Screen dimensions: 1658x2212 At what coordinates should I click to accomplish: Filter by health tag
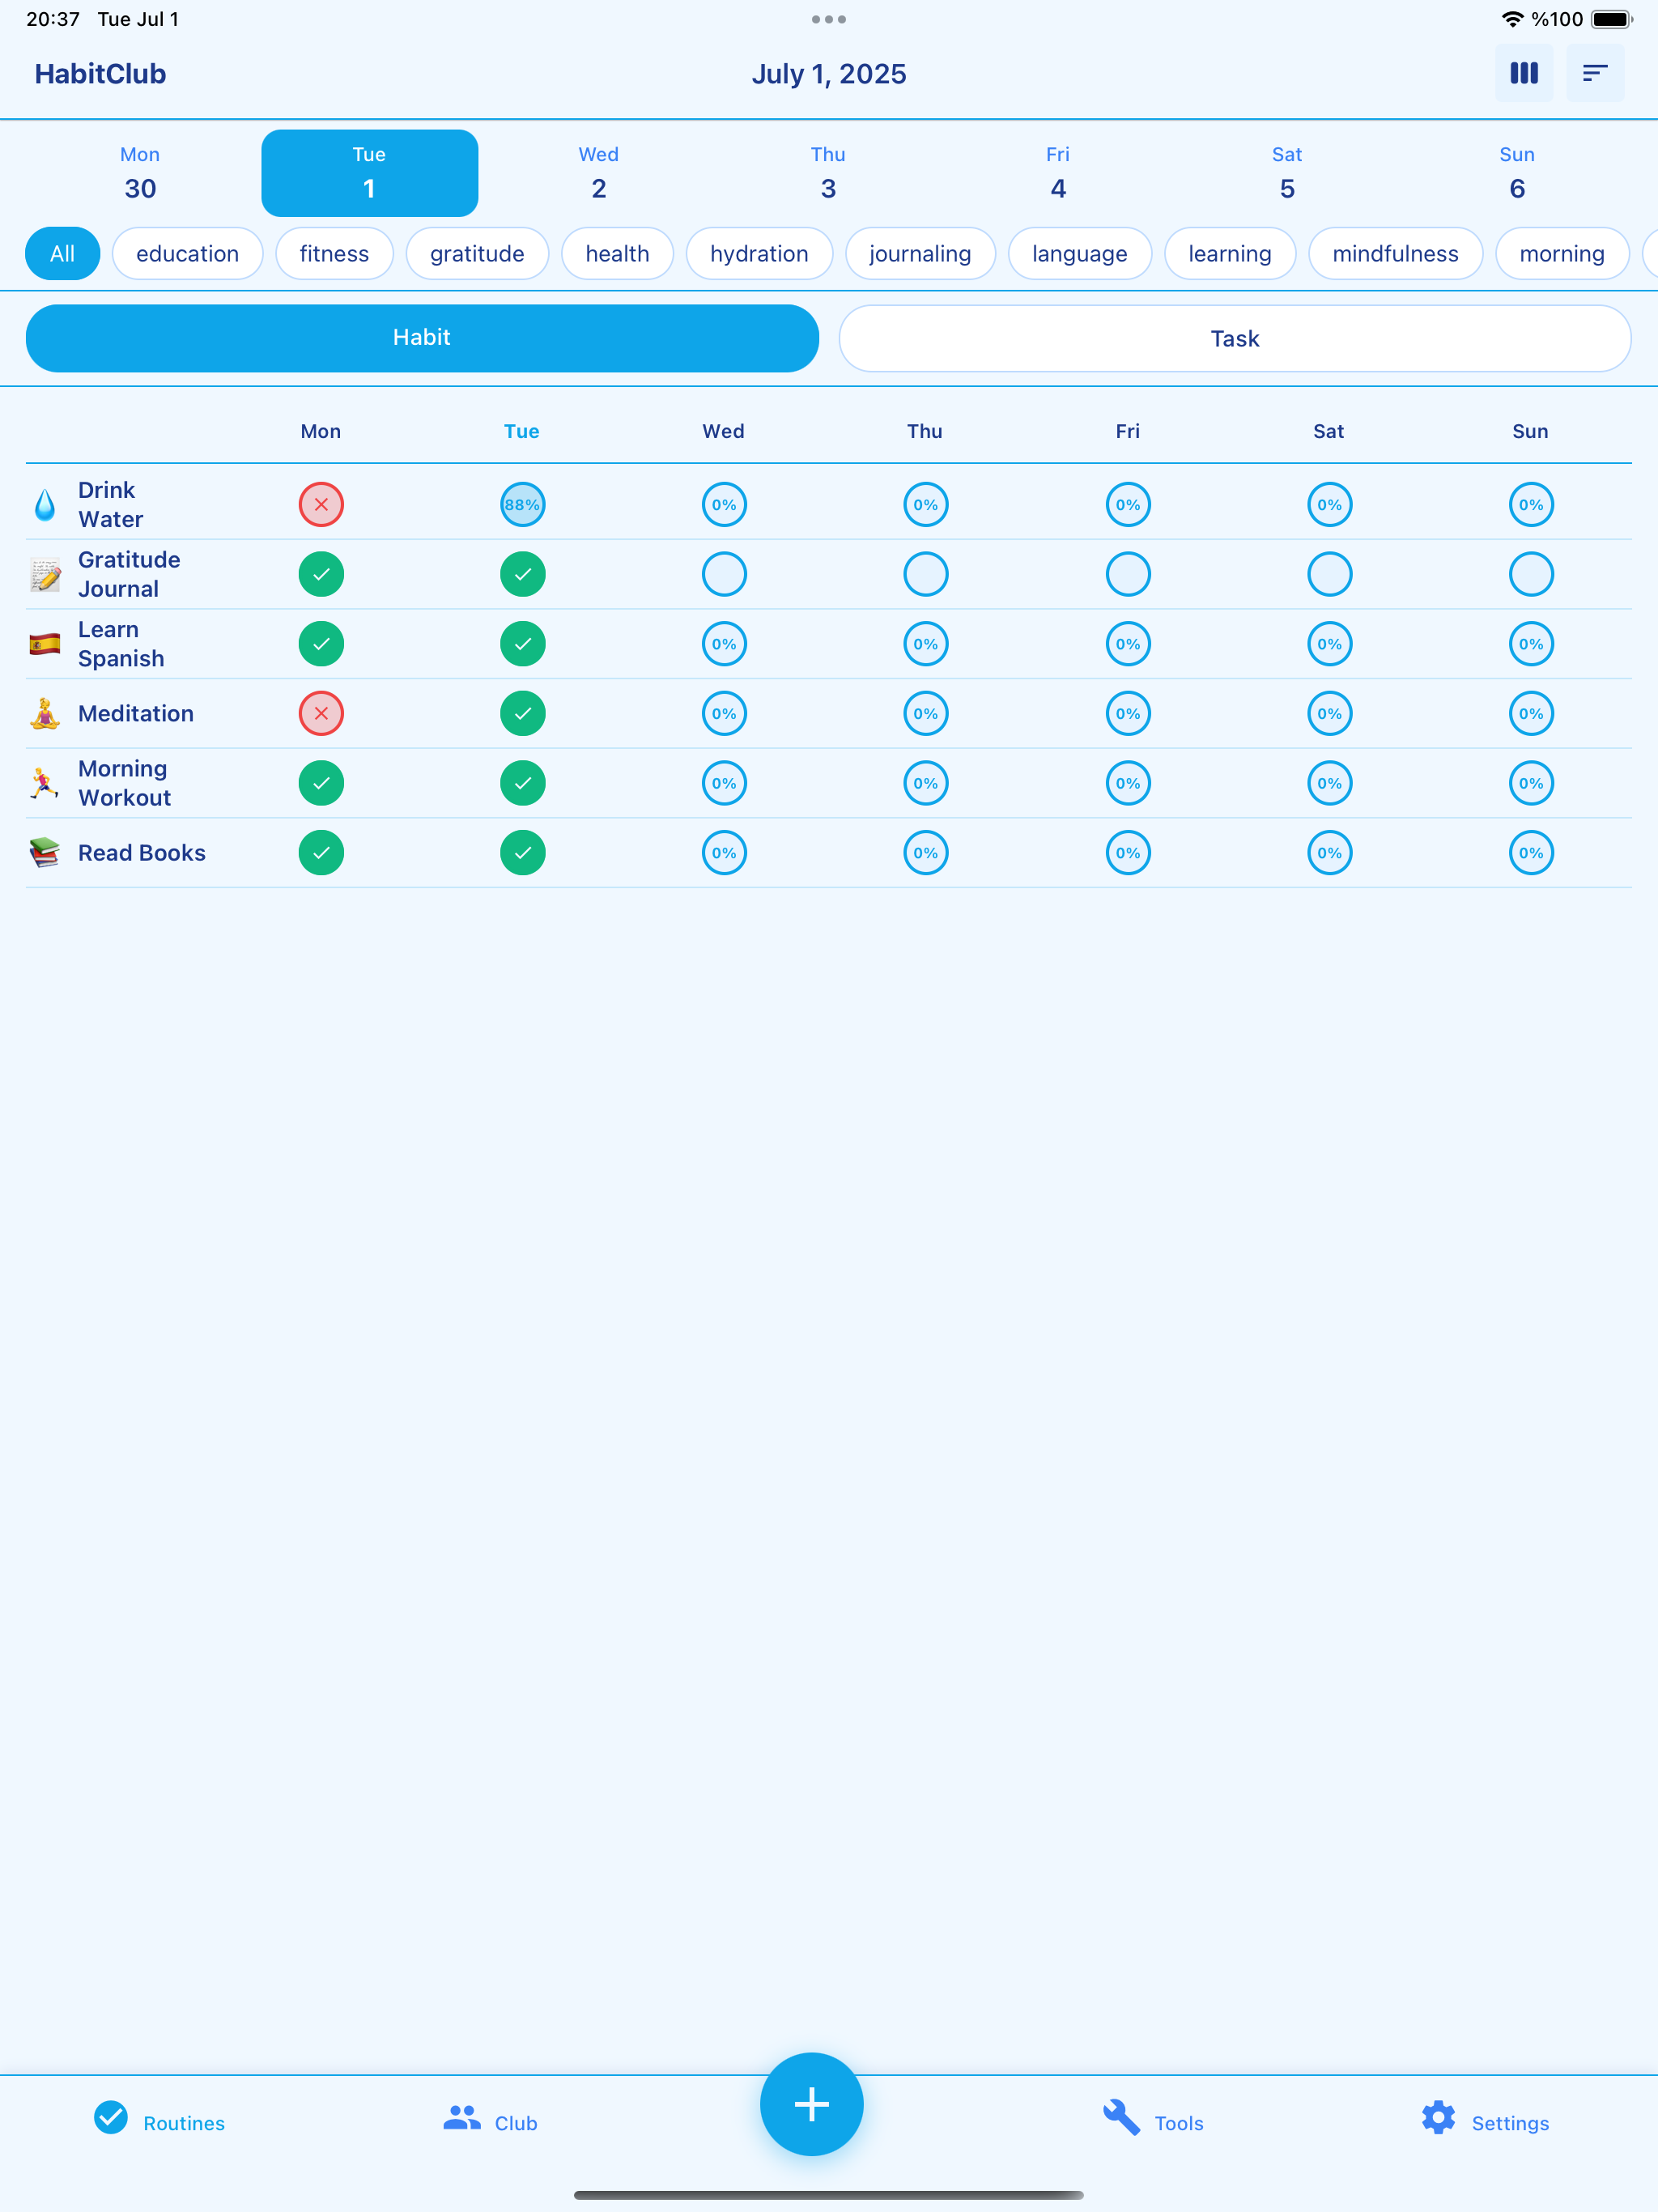pyautogui.click(x=617, y=254)
